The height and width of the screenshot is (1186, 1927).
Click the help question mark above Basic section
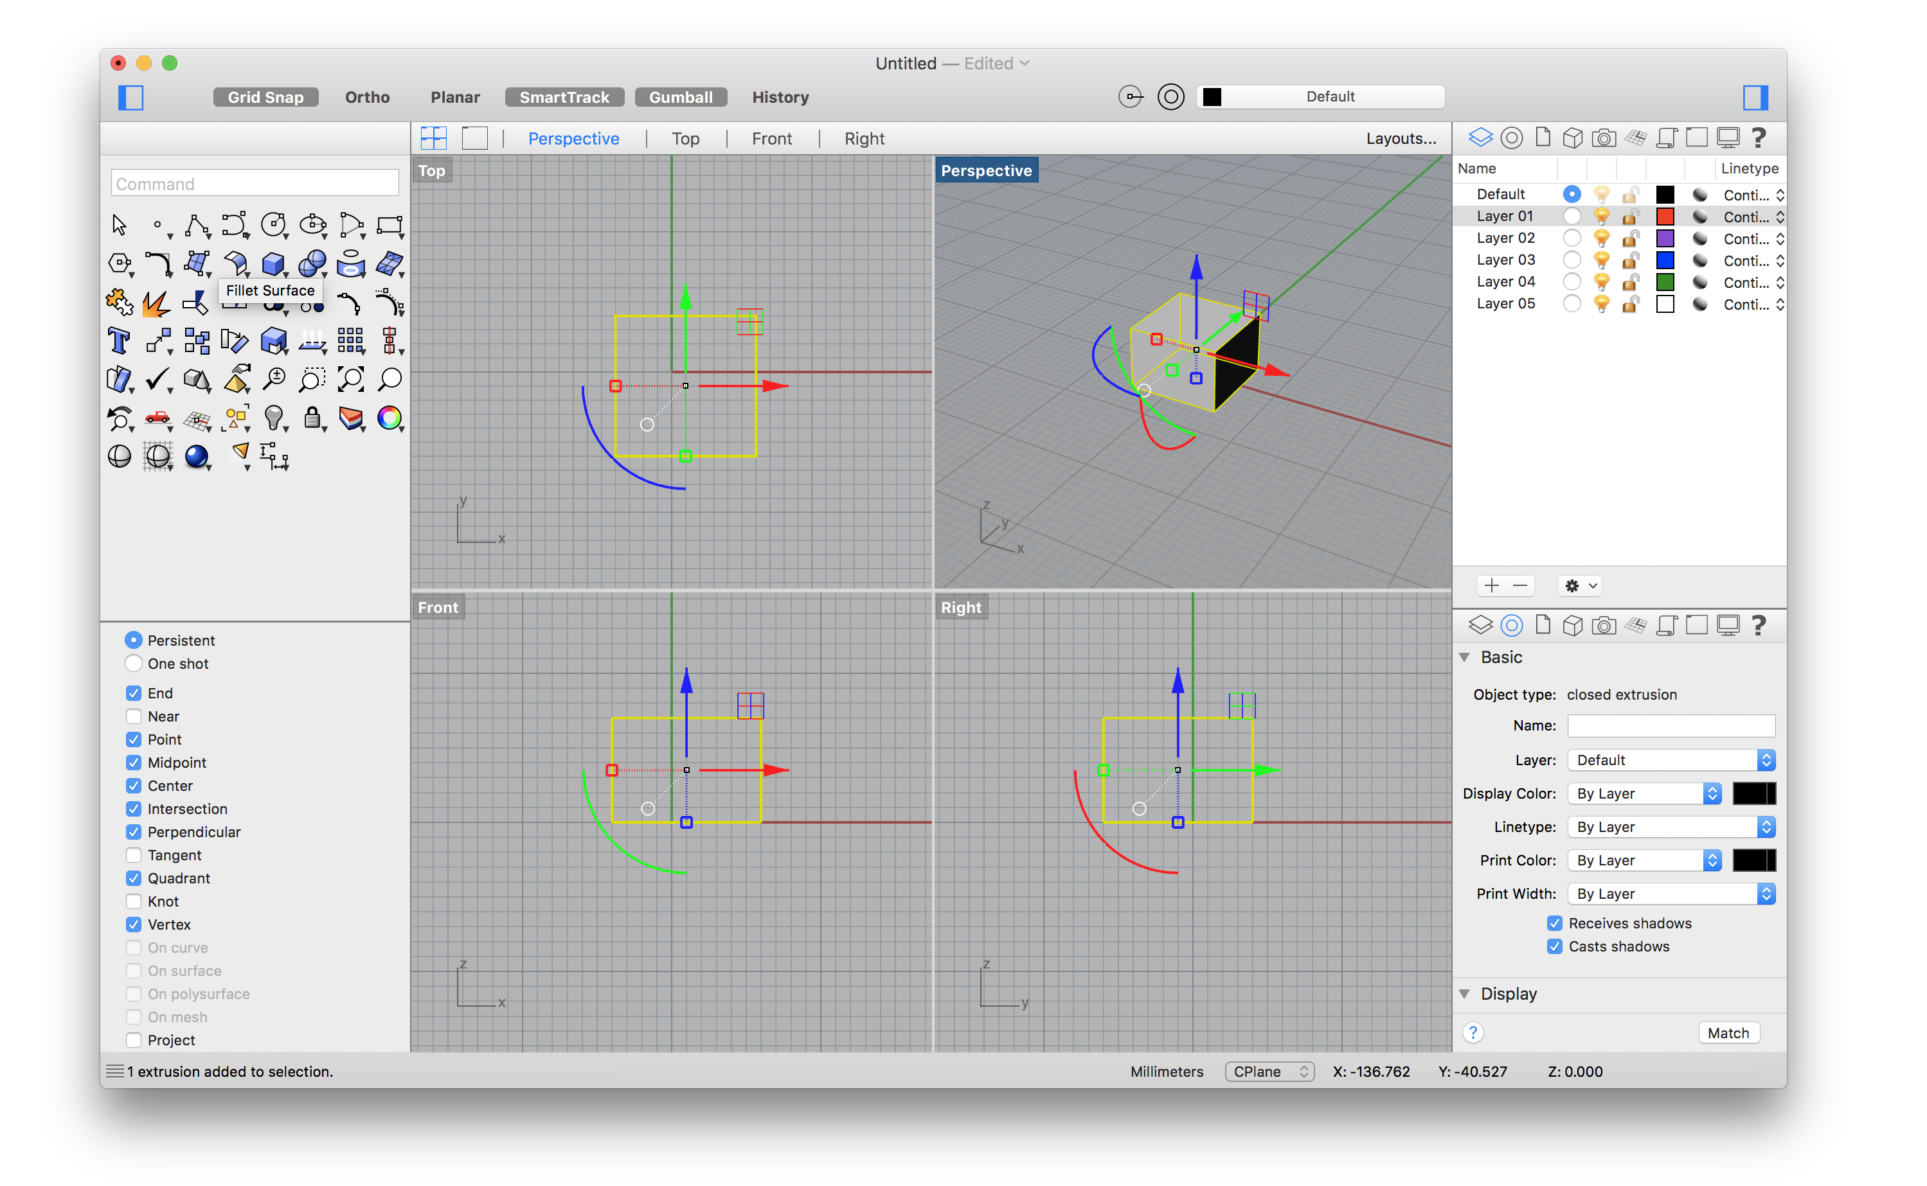[1759, 624]
